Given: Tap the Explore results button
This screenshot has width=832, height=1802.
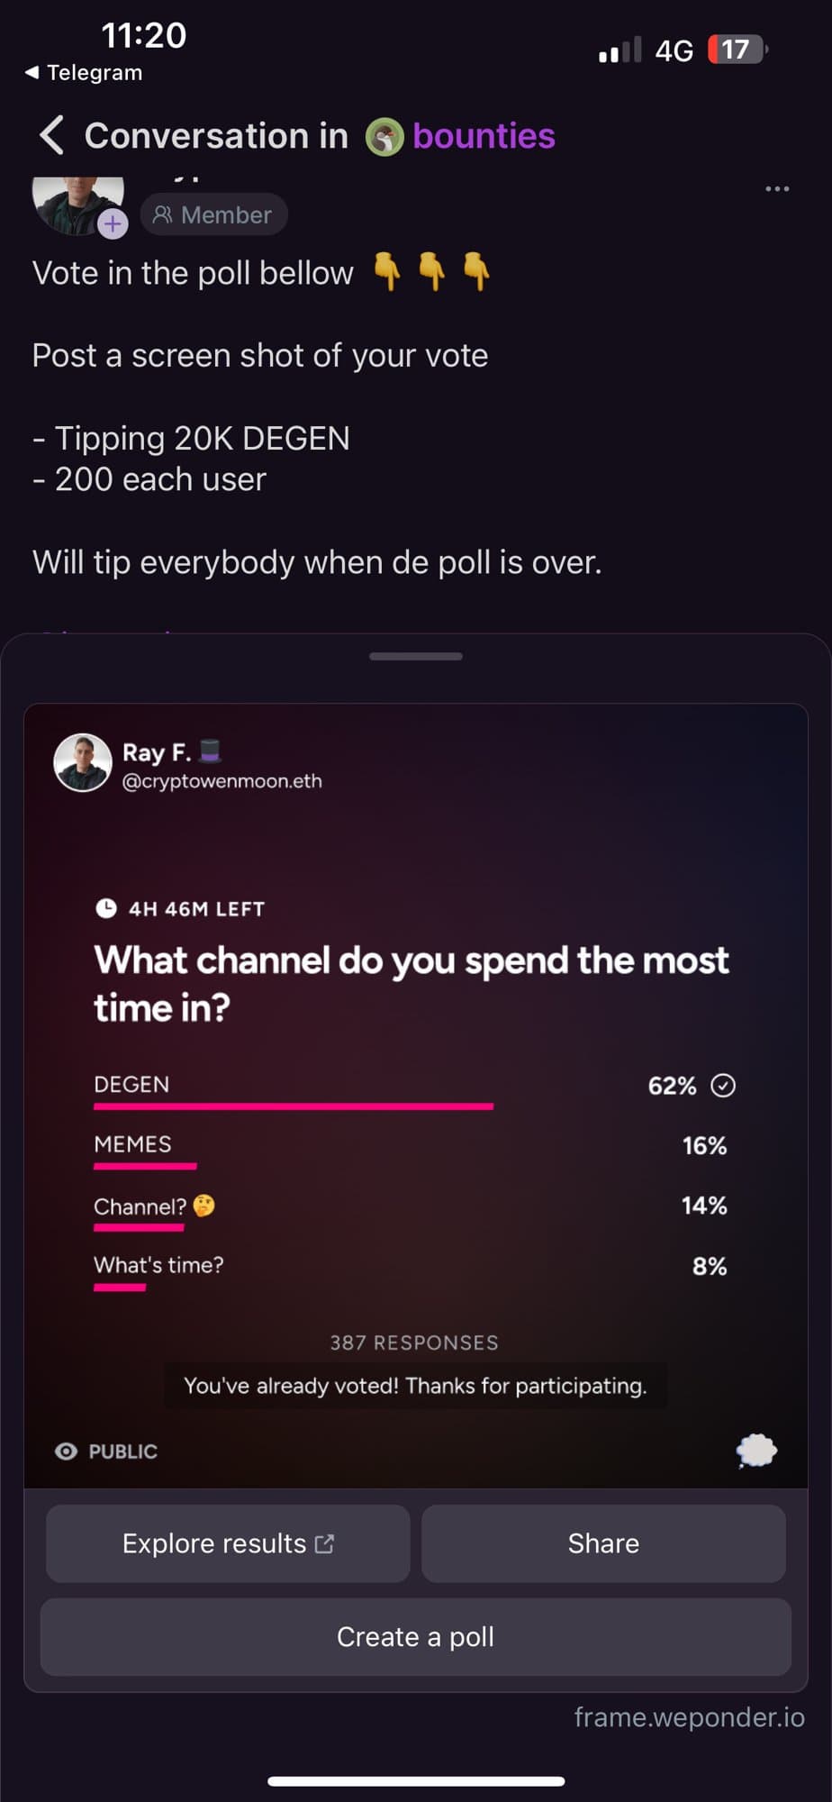Looking at the screenshot, I should click(x=228, y=1543).
